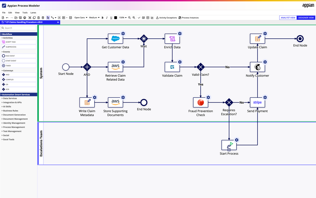The image size is (316, 198).
Task: Open gear settings on Validate Claim node
Action: pyautogui.click(x=180, y=62)
